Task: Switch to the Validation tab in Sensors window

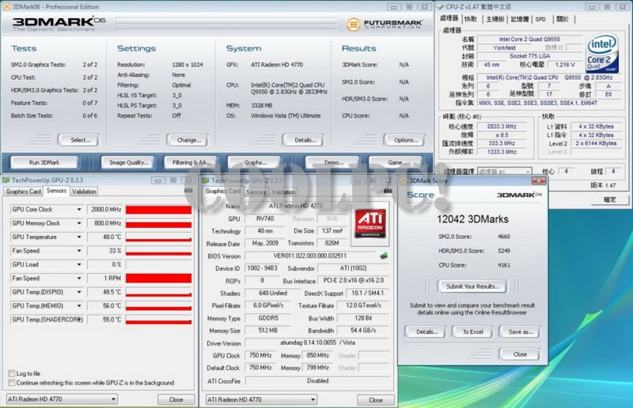Action: click(84, 191)
